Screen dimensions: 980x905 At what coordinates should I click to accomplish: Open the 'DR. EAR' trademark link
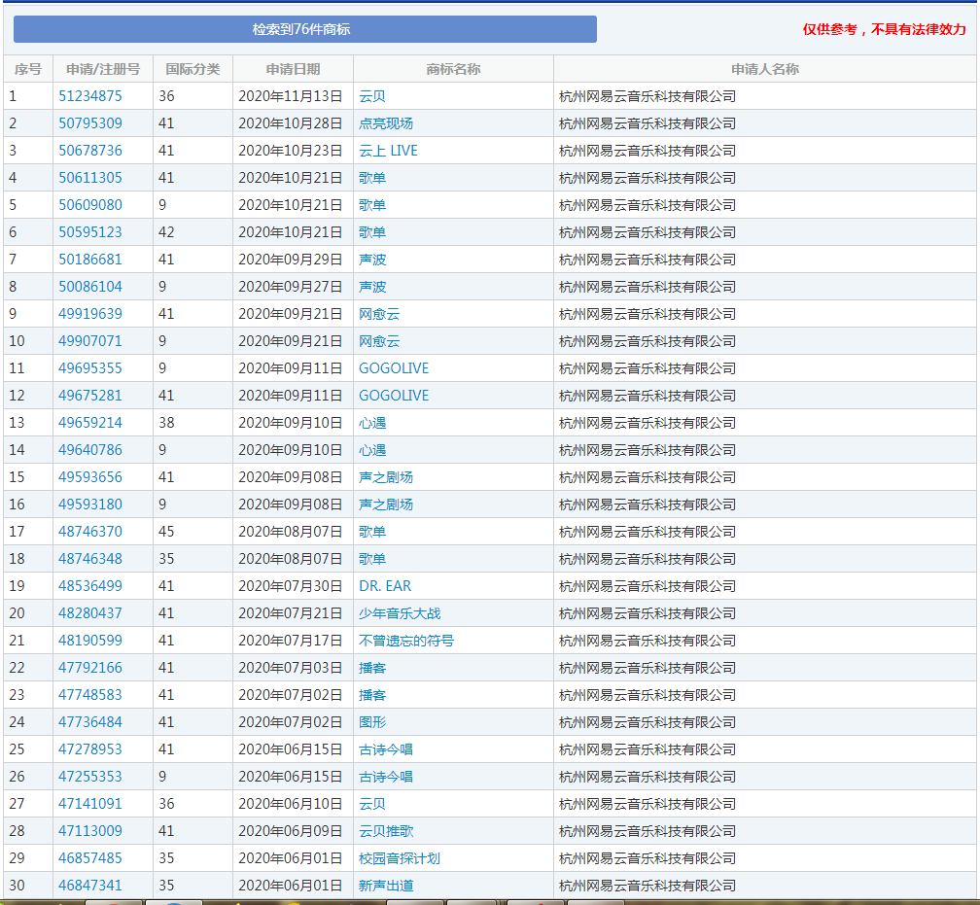(x=385, y=586)
